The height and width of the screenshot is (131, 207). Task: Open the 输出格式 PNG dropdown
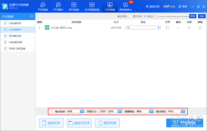tap(176, 111)
